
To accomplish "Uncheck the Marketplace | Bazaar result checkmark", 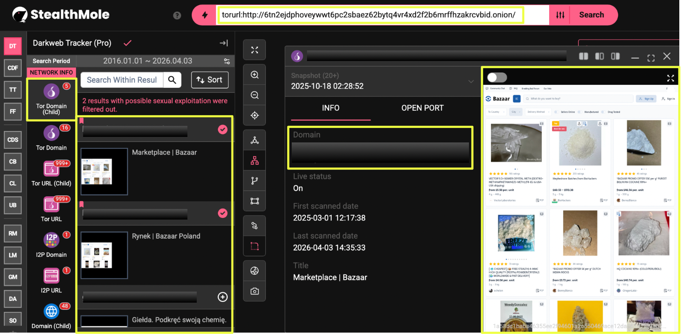I will tap(223, 130).
